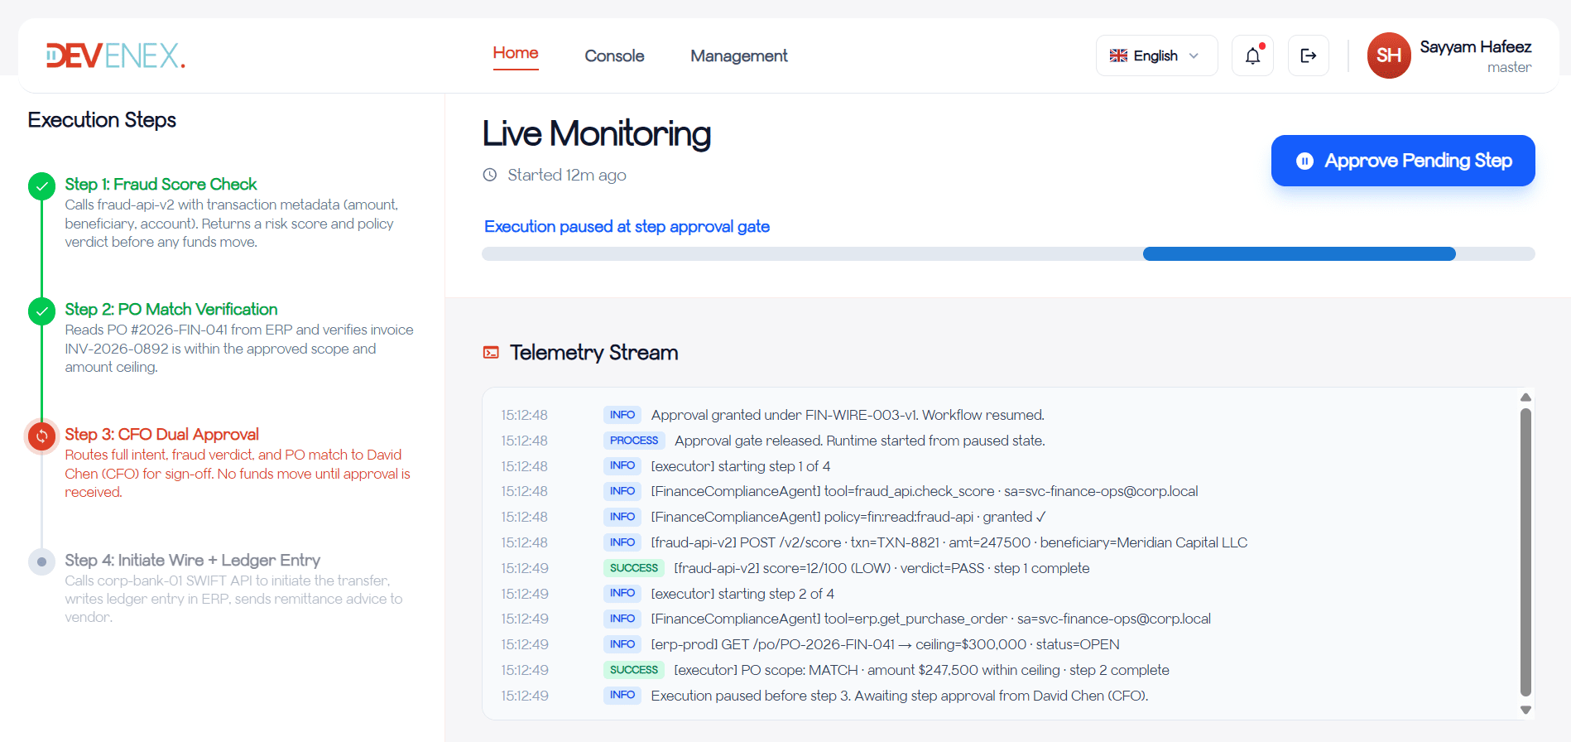Click the Step 3: CFO Dual Approval title
Screen dimensions: 1571x742
(161, 434)
